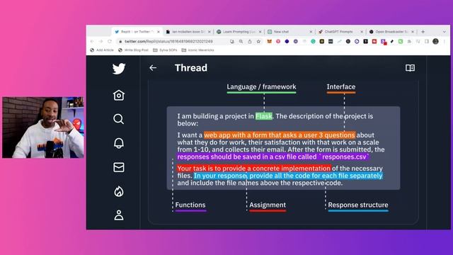The image size is (453, 255).
Task: Switch to the Learn Prompting tab
Action: pyautogui.click(x=239, y=32)
